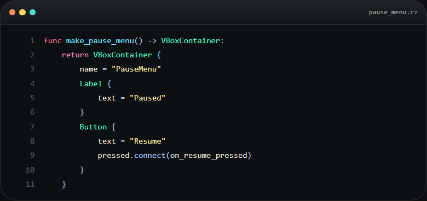Click the make_pause_menu function name
This screenshot has width=427, height=201.
click(x=100, y=41)
